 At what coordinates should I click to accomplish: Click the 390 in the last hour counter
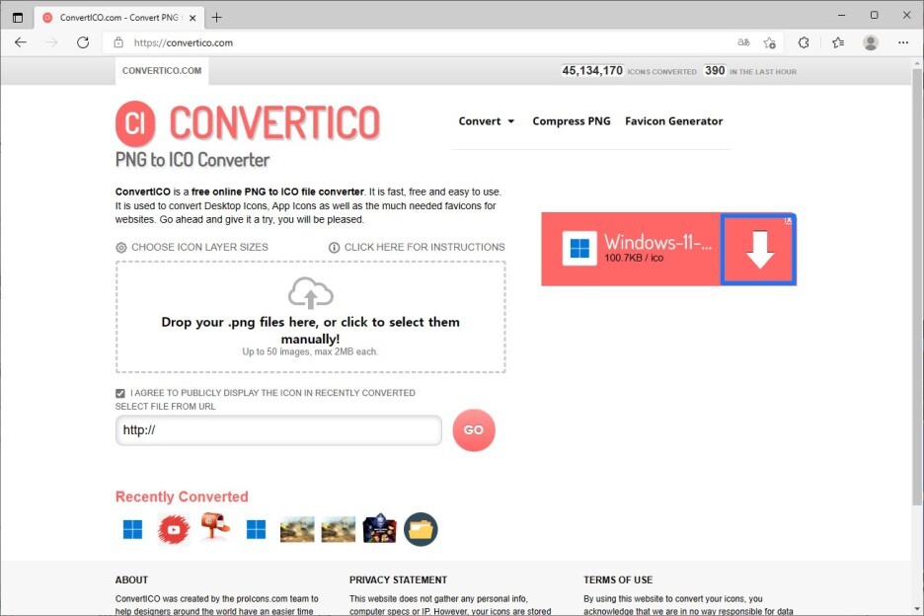[x=715, y=71]
